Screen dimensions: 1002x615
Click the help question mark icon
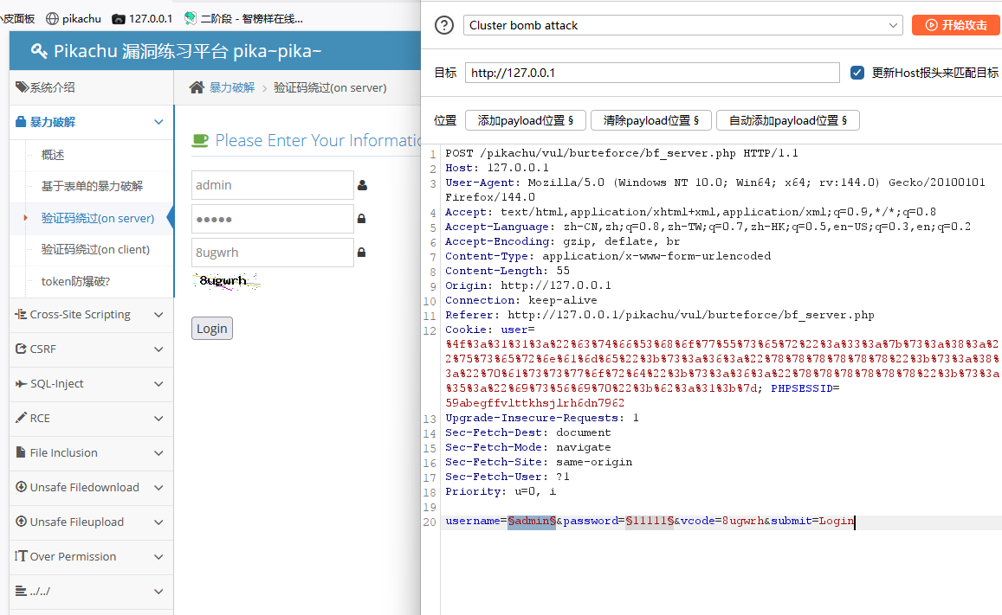tap(444, 26)
